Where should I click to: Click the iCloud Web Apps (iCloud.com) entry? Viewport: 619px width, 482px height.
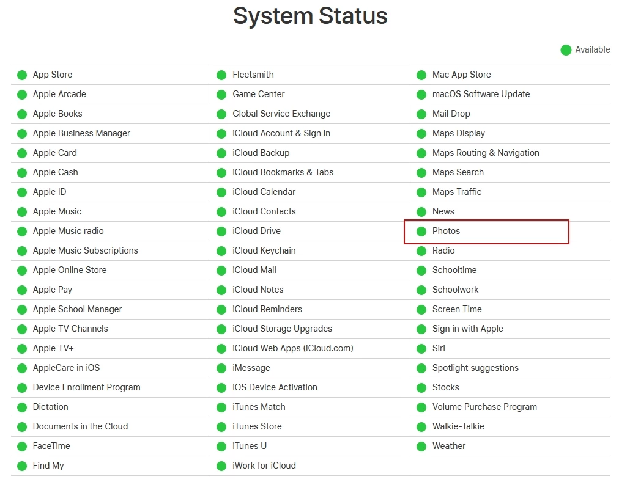292,348
